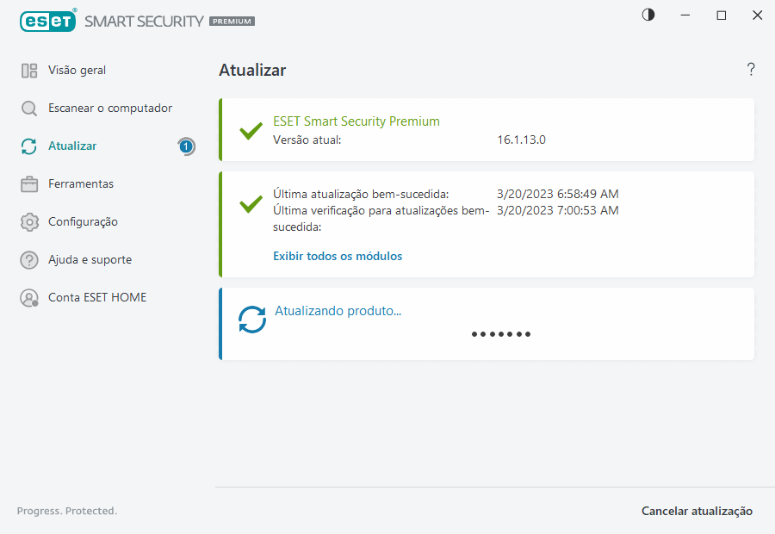Click the Ferramentas toolbox icon
Viewport: 775px width, 534px height.
[29, 184]
